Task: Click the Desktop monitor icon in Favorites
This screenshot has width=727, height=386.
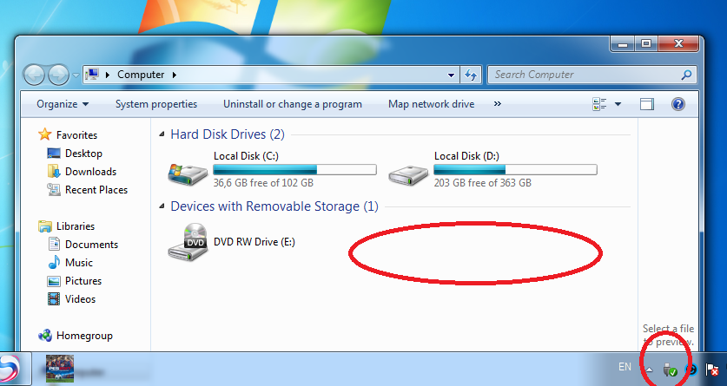Action: (x=54, y=154)
